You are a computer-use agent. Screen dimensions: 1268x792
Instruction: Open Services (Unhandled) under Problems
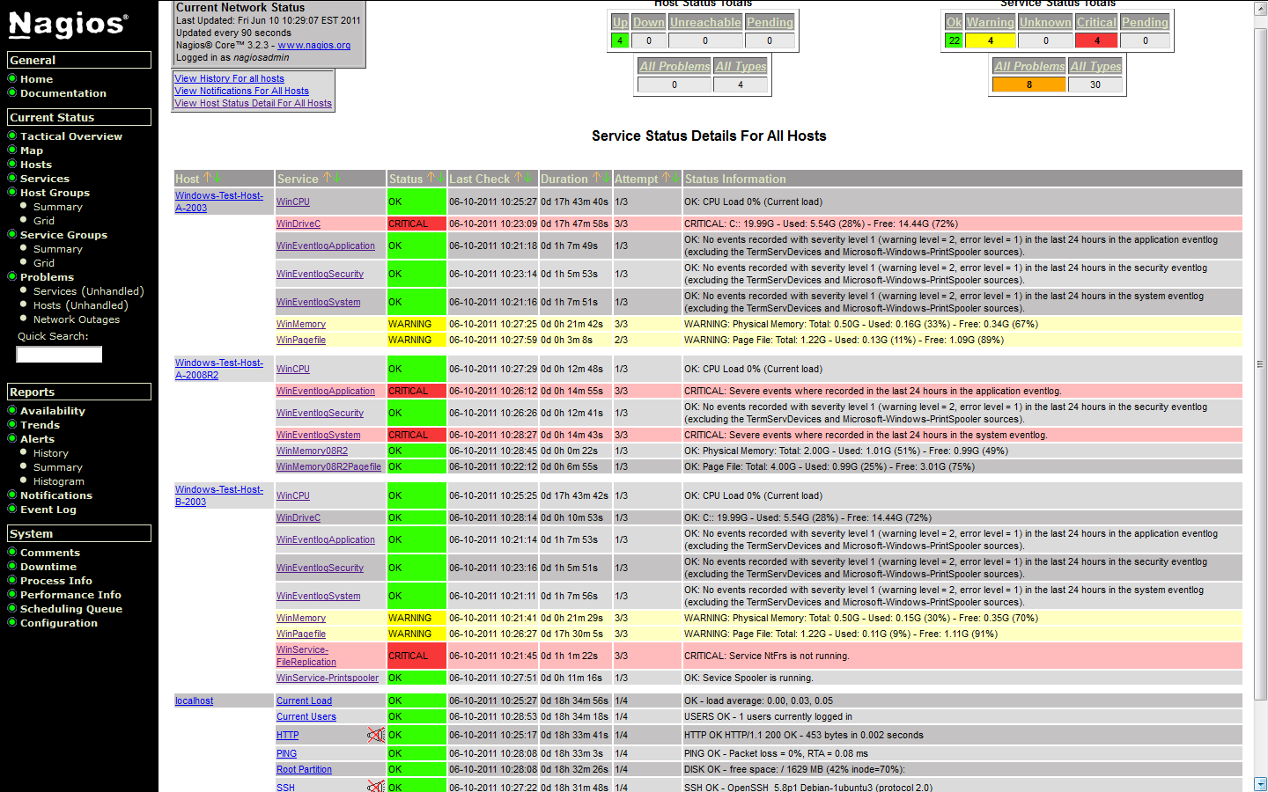tap(88, 290)
